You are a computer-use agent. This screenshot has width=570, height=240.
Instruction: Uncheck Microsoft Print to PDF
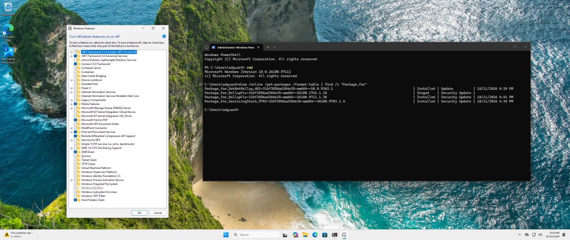[x=75, y=120]
